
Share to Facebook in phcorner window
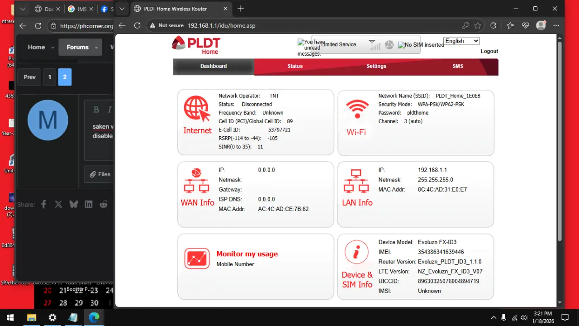pos(44,205)
